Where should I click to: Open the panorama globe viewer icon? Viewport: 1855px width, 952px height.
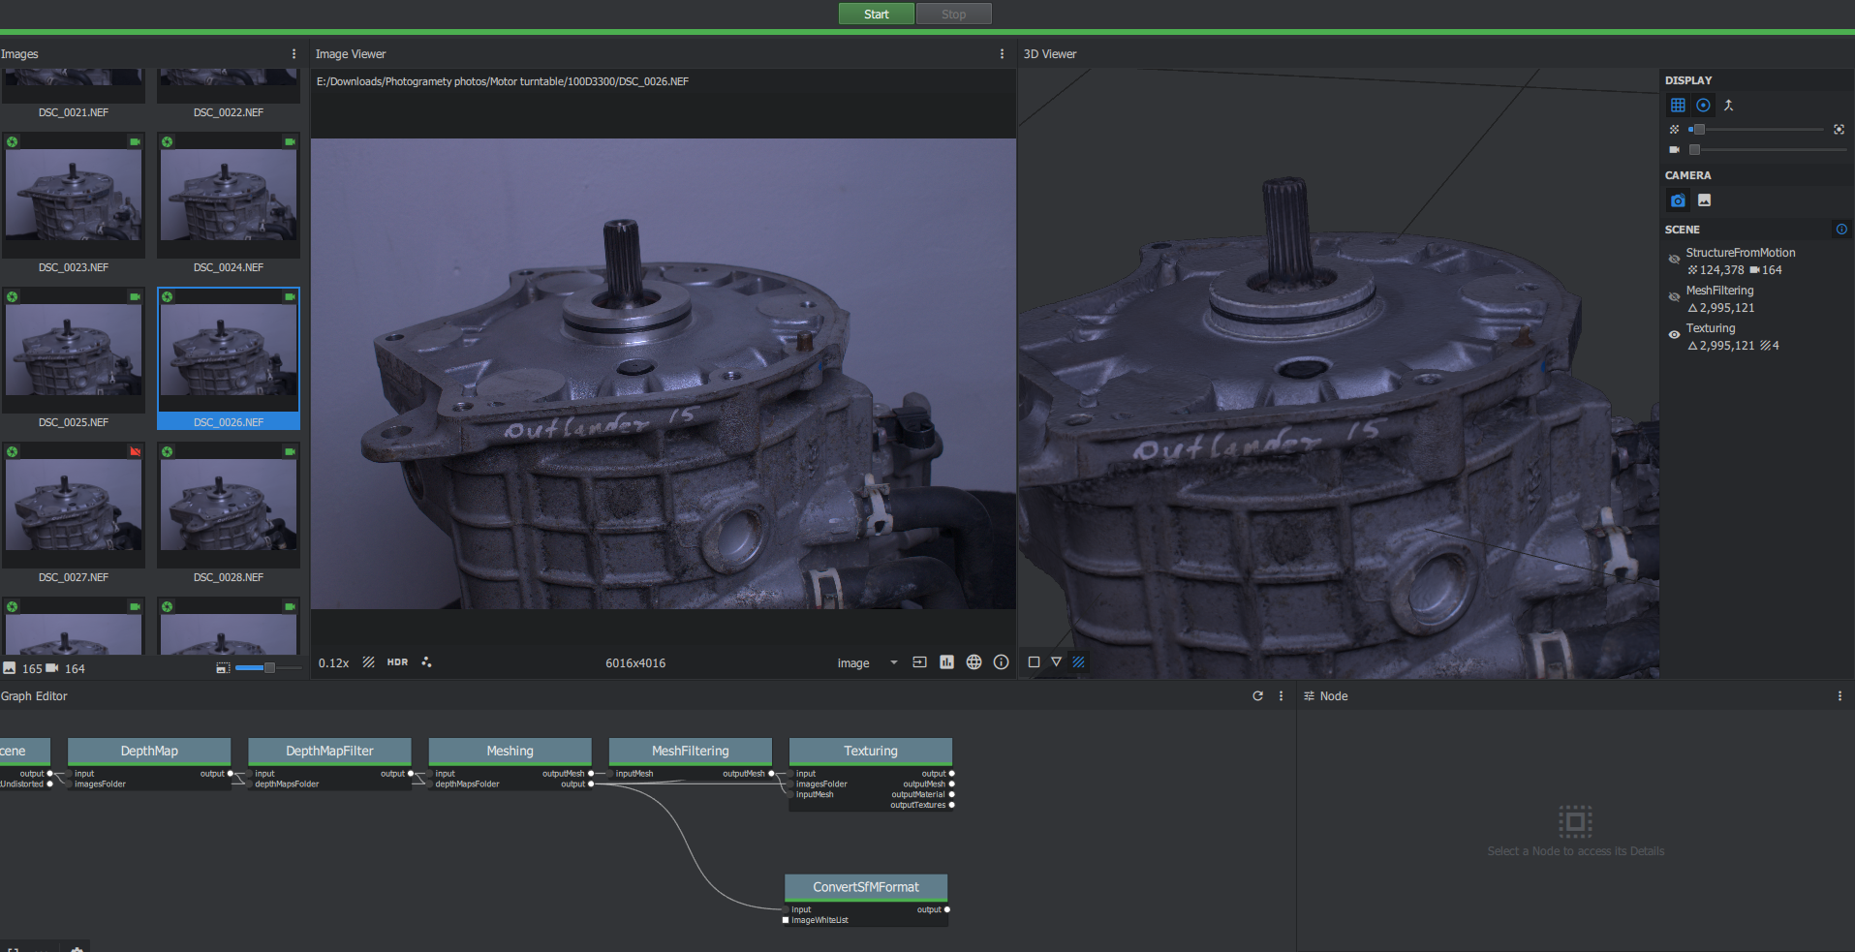tap(974, 662)
